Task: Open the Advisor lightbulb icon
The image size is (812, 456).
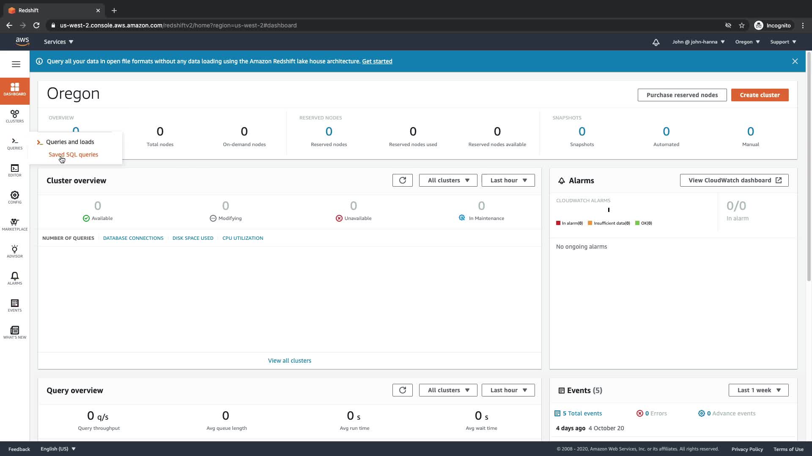Action: [x=15, y=251]
